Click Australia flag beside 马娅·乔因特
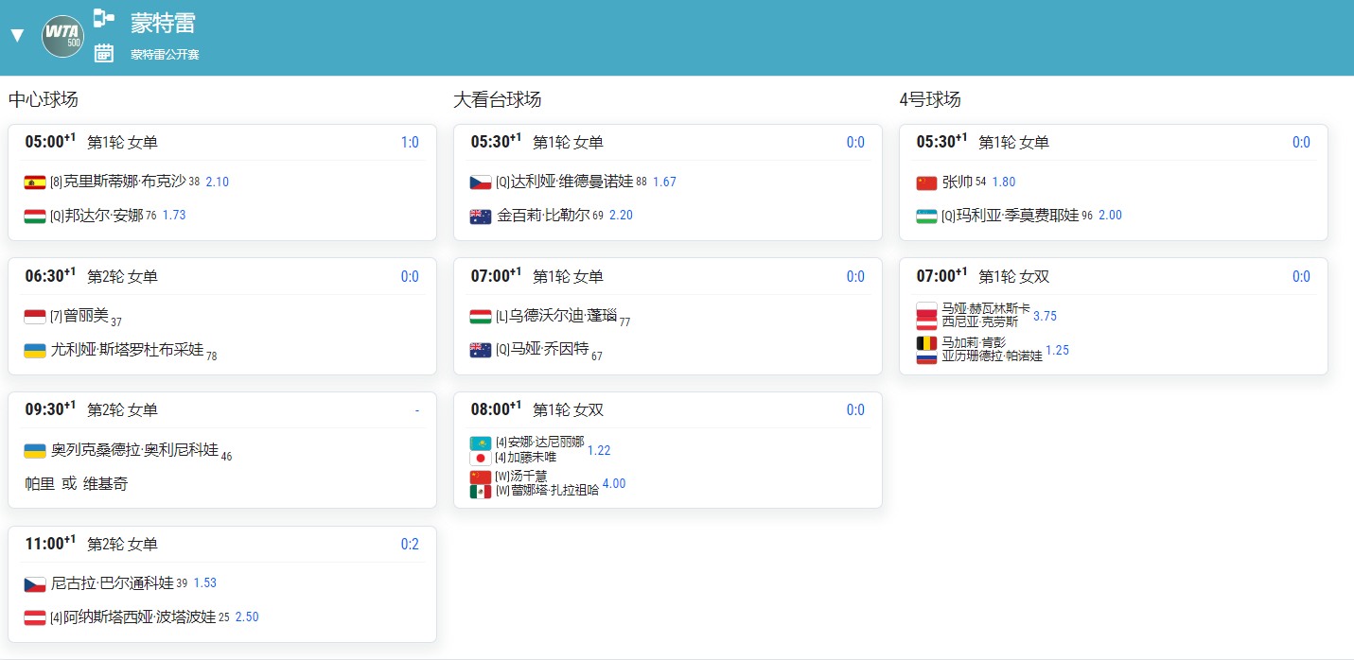1354x660 pixels. (481, 350)
